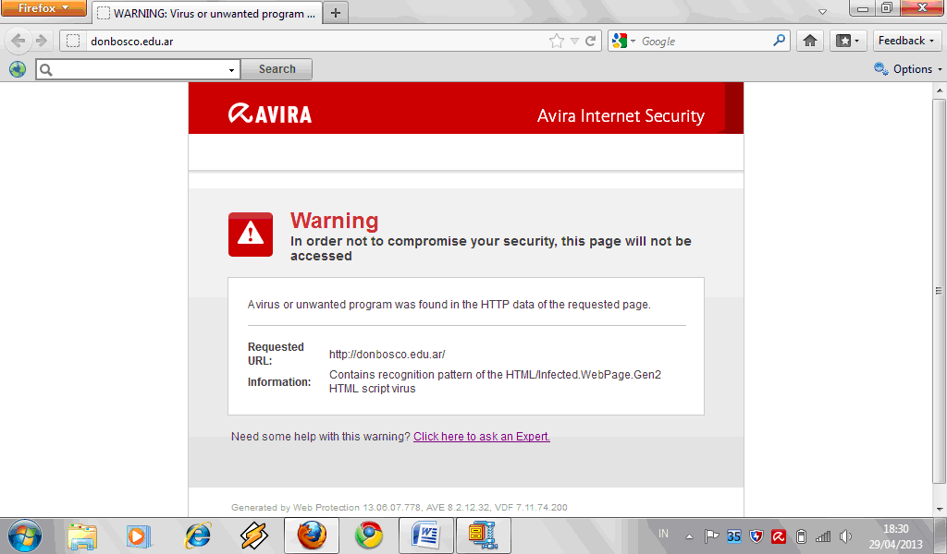Switch to Microsoft Word in the taskbar

(x=425, y=536)
